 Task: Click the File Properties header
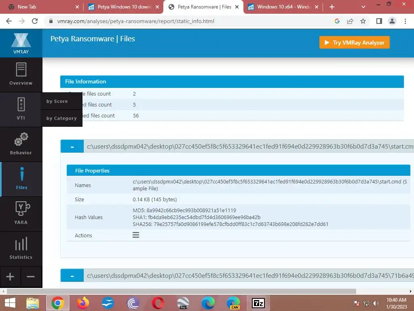click(238, 170)
